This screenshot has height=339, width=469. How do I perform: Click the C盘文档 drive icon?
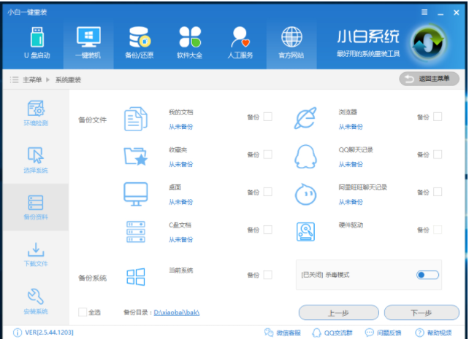point(135,232)
